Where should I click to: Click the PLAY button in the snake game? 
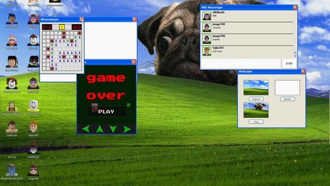106,112
